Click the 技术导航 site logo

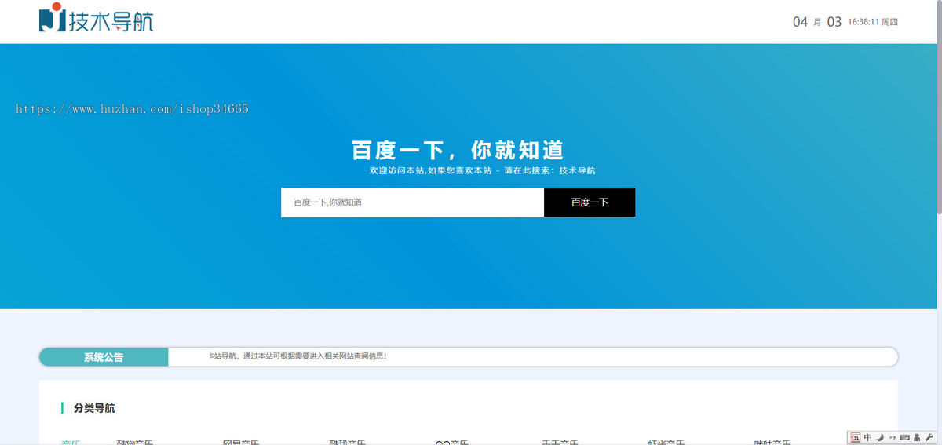coord(96,18)
